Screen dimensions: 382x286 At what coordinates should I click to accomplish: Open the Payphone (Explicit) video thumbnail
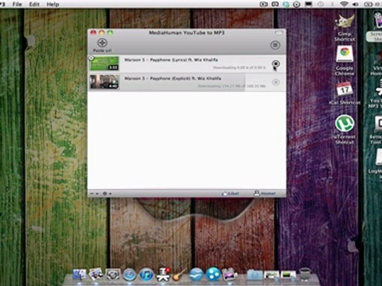[104, 82]
